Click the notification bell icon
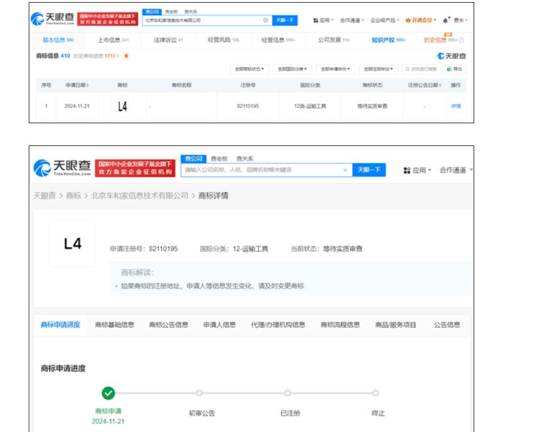Screen dimensions: 542x432 pos(444,19)
